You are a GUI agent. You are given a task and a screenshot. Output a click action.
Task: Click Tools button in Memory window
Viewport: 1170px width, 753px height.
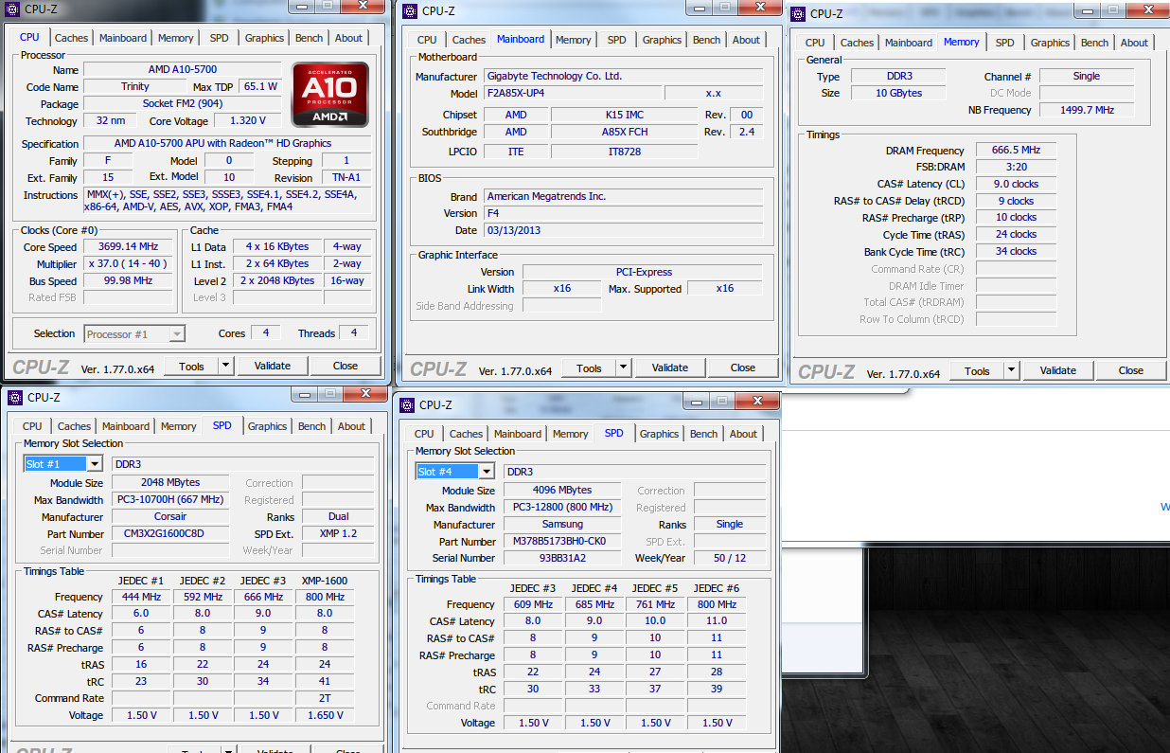(977, 370)
